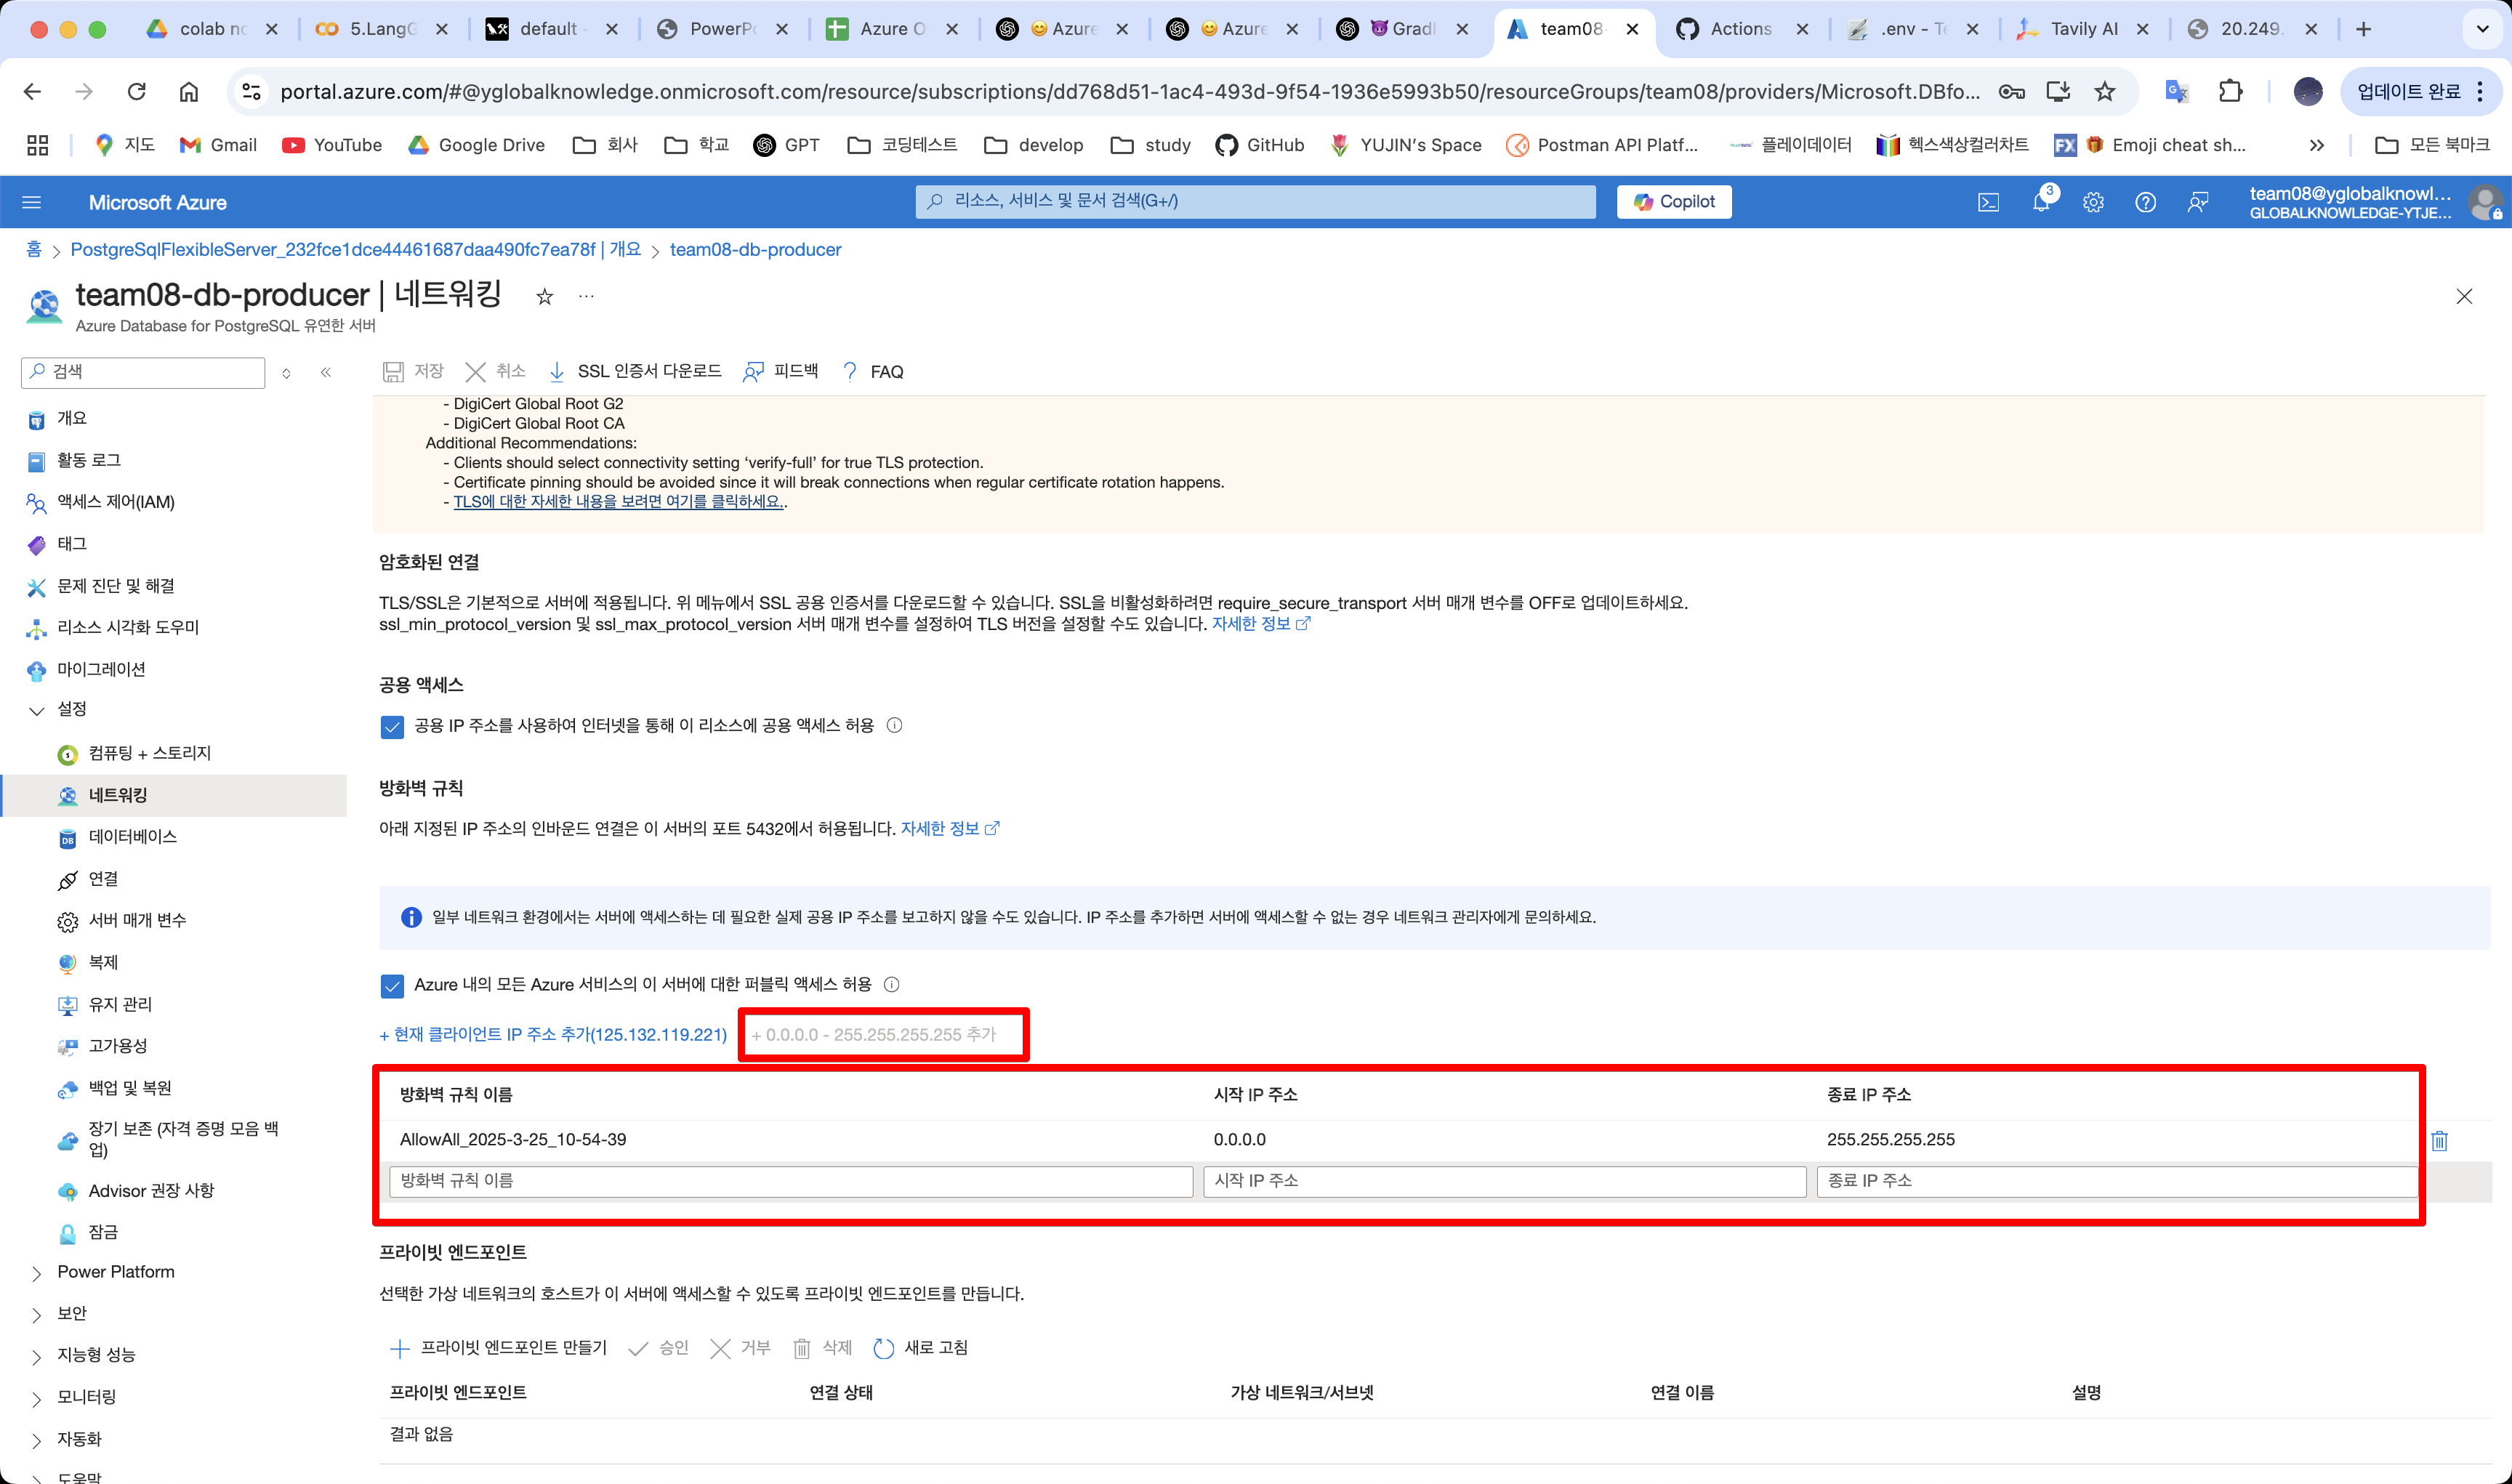The image size is (2512, 1484).
Task: Open the Azure portal hamburger menu
Action: click(x=32, y=202)
